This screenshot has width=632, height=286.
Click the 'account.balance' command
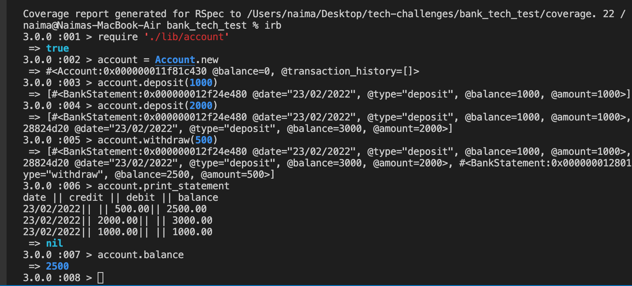point(141,255)
